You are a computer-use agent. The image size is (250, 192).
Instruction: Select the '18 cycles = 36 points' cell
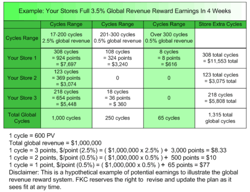[x=118, y=98]
